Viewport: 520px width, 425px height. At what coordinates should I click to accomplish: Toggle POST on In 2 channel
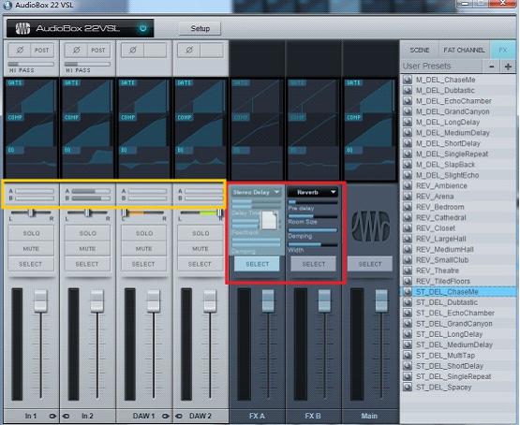(x=98, y=50)
